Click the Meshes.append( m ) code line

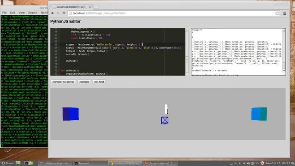83,32
